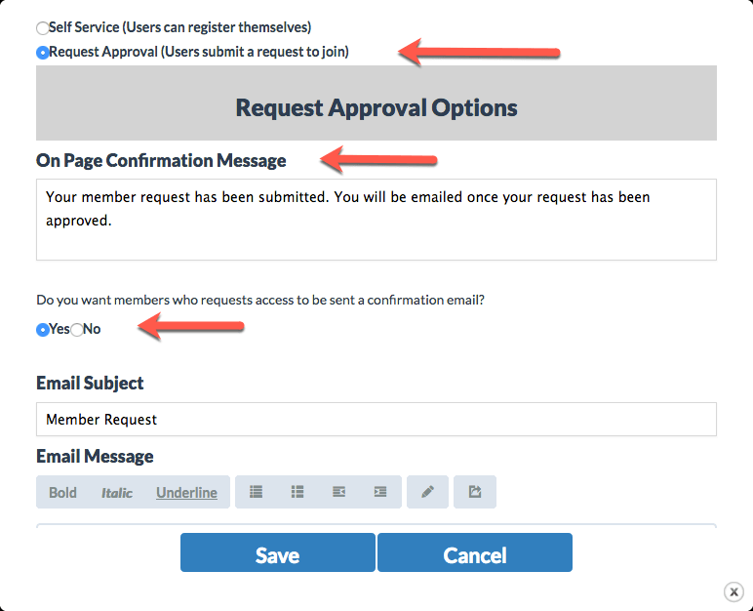Toggle Underline formatting
Viewport: 753px width, 611px height.
point(187,492)
